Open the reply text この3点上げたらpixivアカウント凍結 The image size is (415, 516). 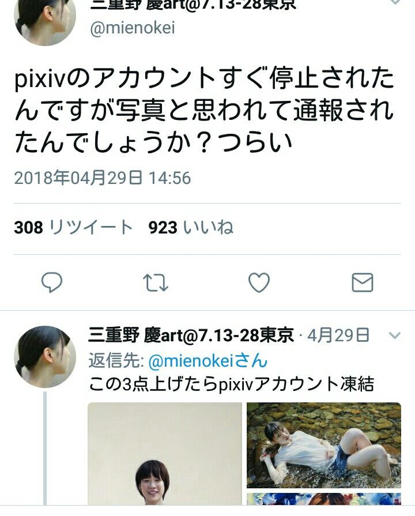[231, 384]
